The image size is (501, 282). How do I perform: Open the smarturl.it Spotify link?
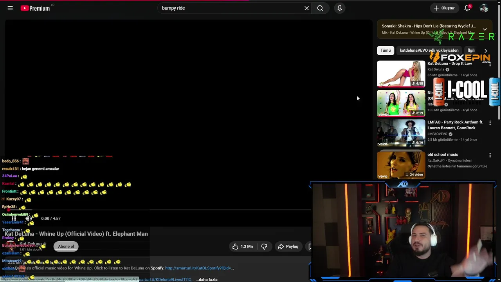point(200,268)
